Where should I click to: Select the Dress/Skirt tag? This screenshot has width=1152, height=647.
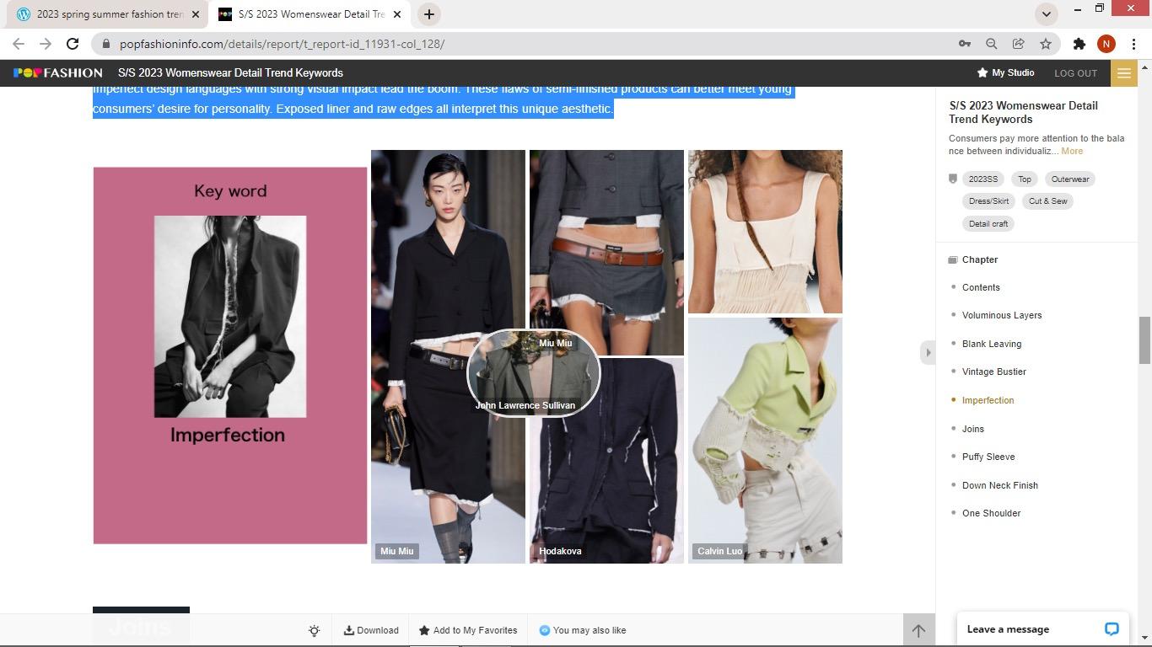pos(989,201)
